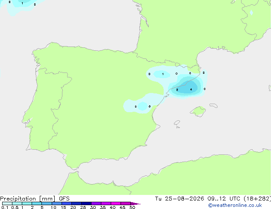Click the '35' legend scale label

click(103, 207)
